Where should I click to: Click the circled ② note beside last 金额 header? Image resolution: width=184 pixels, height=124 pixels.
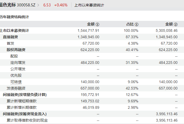click(x=176, y=24)
